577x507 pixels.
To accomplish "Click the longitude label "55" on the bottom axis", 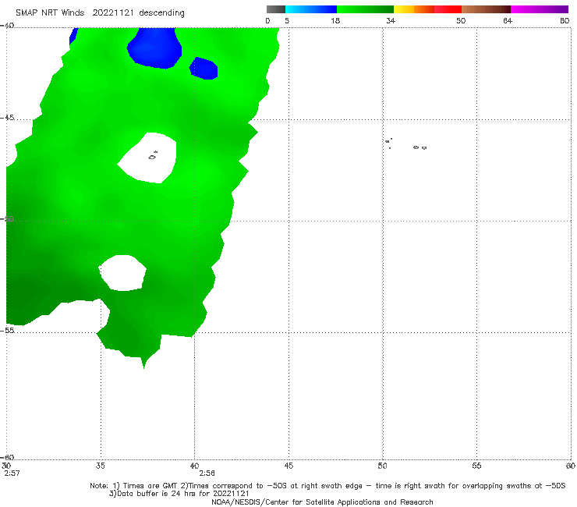I will tap(476, 466).
